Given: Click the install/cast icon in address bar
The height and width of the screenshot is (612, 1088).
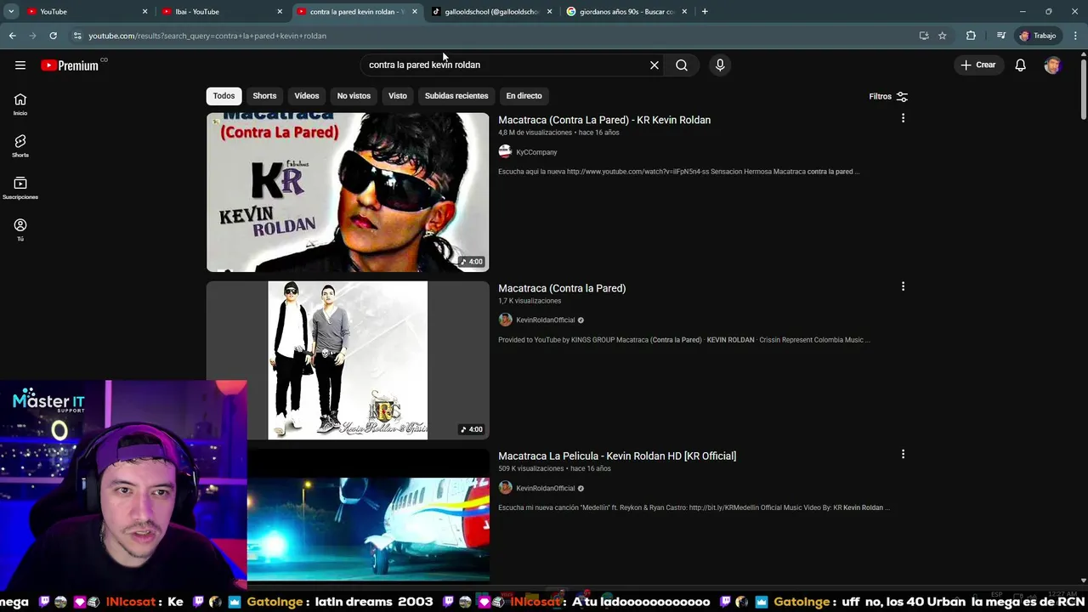Looking at the screenshot, I should (x=924, y=36).
